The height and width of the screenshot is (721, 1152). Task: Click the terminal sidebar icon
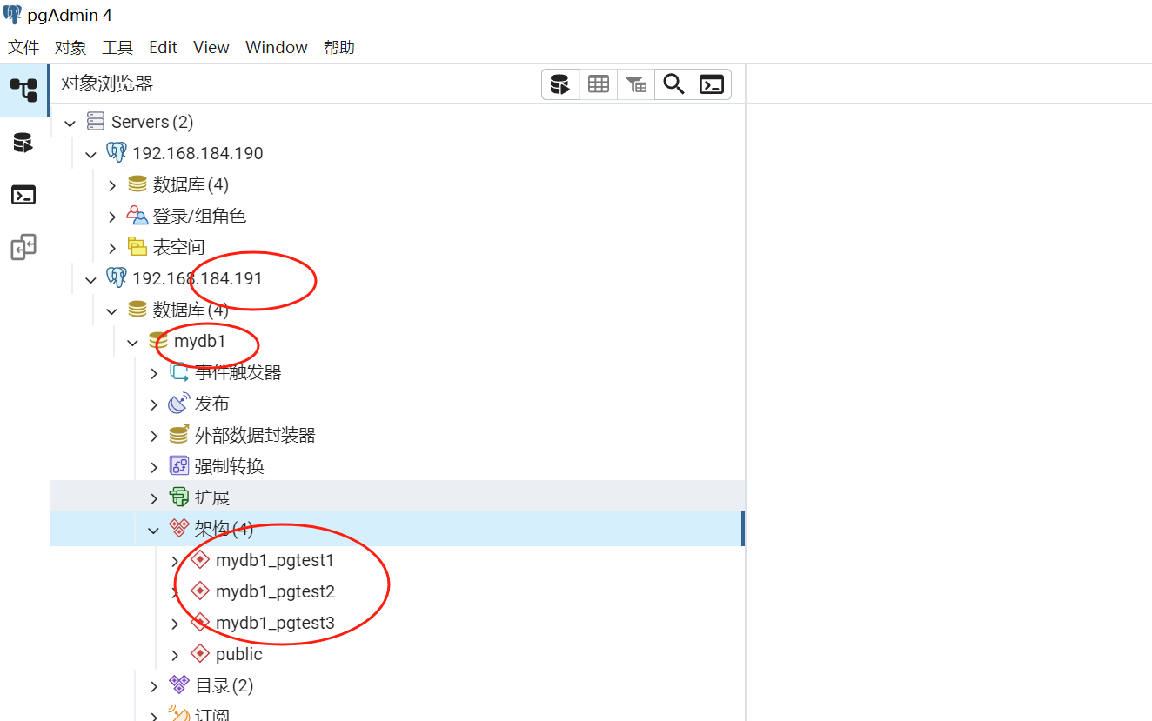point(23,195)
